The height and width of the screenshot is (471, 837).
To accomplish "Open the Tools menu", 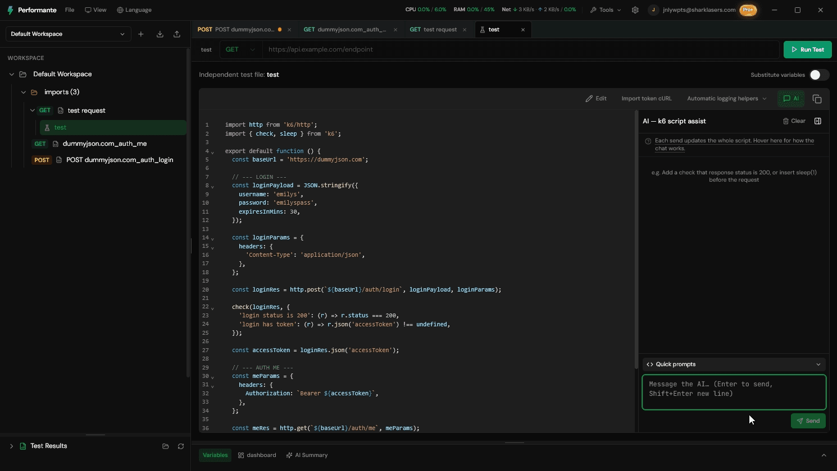I will pos(606,10).
